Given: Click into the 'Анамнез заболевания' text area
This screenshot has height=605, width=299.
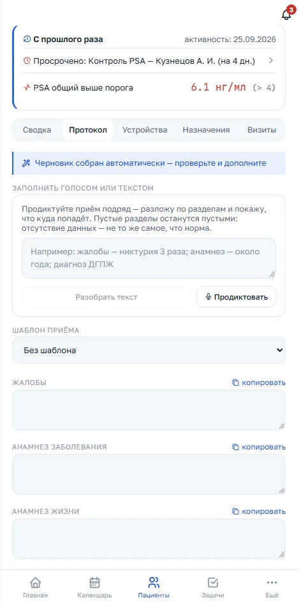Looking at the screenshot, I should coord(149,474).
